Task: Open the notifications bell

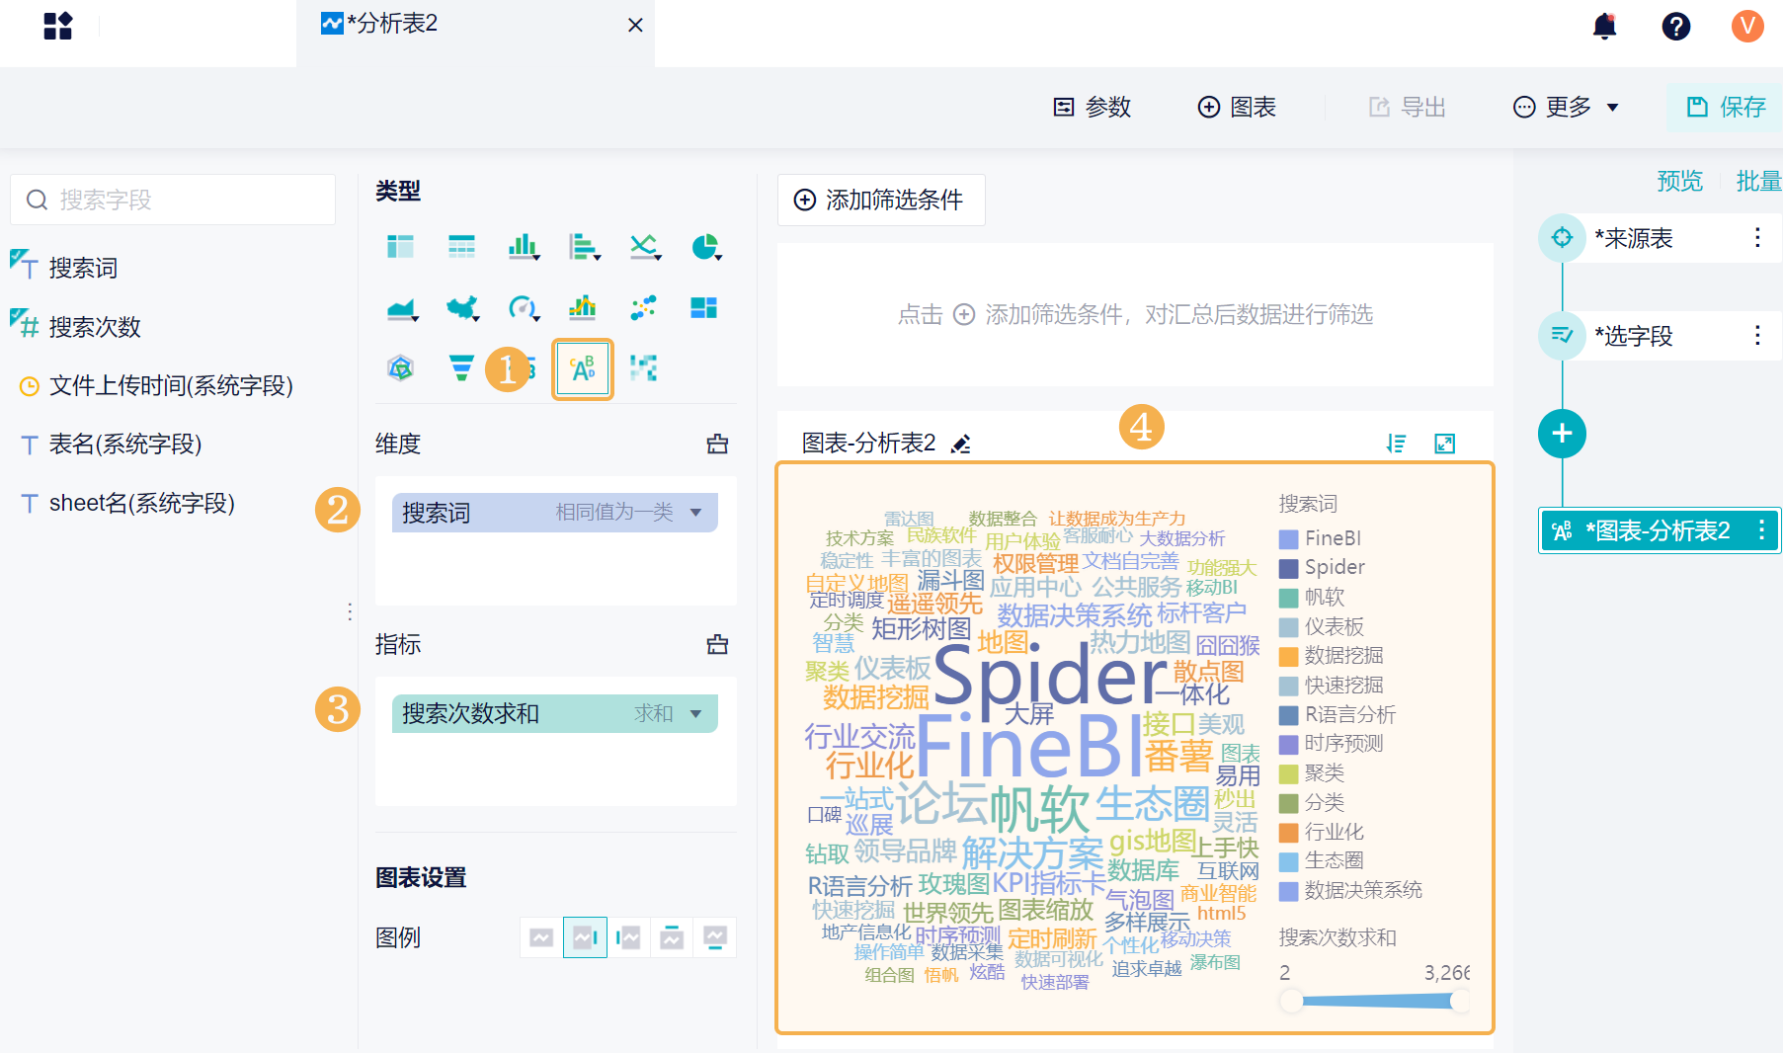Action: click(1605, 26)
